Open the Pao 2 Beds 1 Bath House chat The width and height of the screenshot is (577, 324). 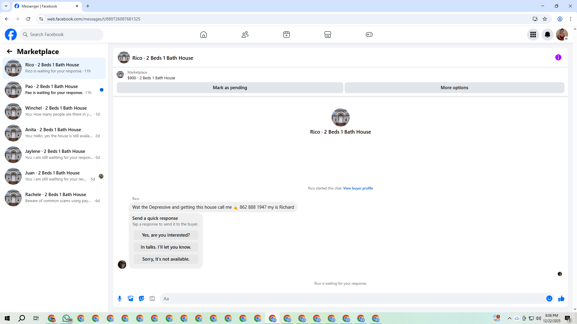54,90
